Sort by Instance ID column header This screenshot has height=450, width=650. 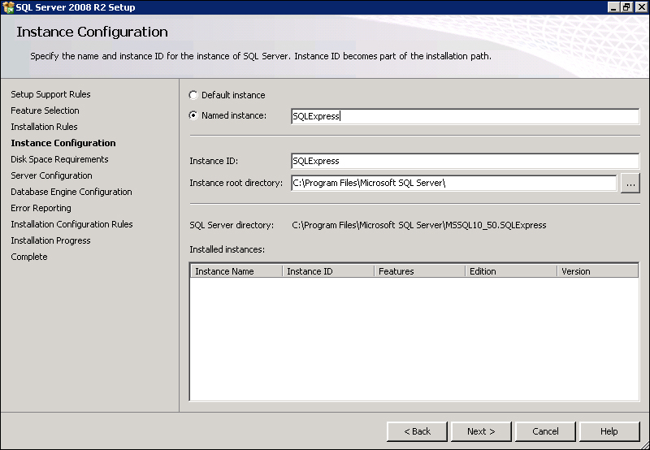click(328, 271)
